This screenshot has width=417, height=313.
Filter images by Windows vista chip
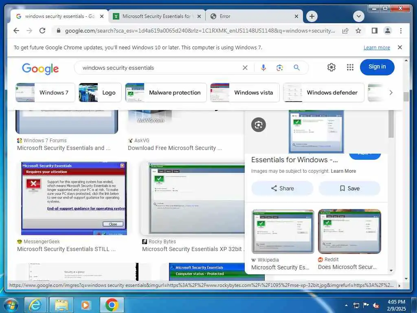245,93
